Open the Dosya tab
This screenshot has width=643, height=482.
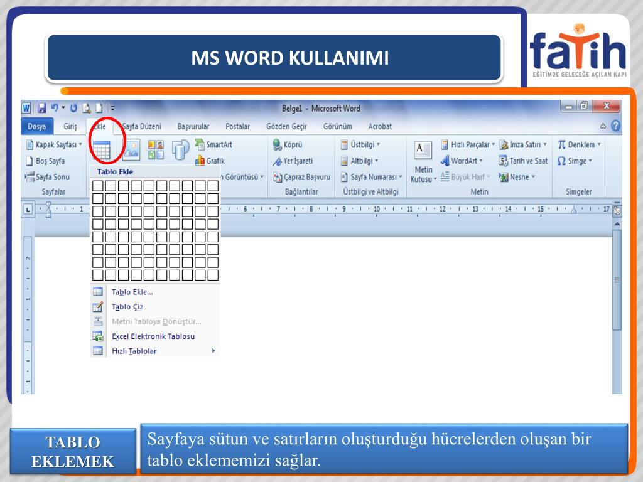[x=37, y=126]
